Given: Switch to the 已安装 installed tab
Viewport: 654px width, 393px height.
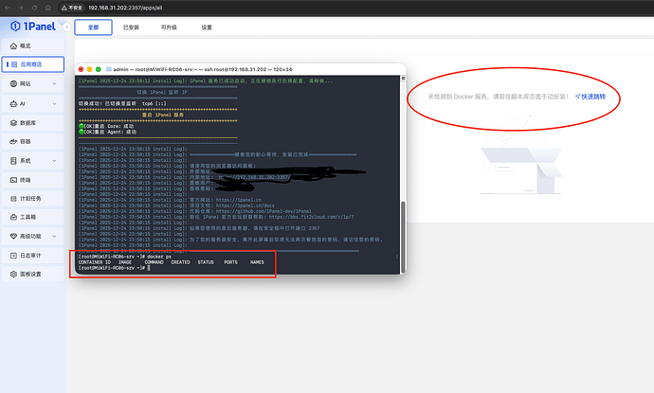Looking at the screenshot, I should (x=132, y=28).
